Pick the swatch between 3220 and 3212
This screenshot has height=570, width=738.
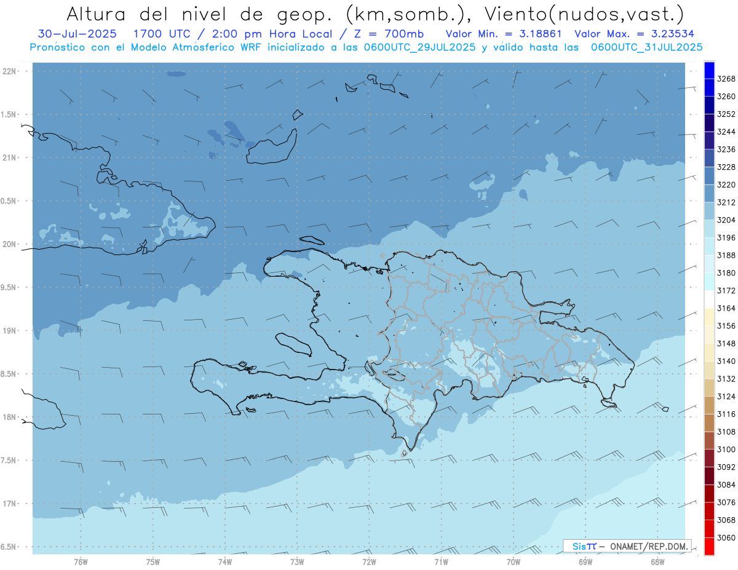pos(709,193)
